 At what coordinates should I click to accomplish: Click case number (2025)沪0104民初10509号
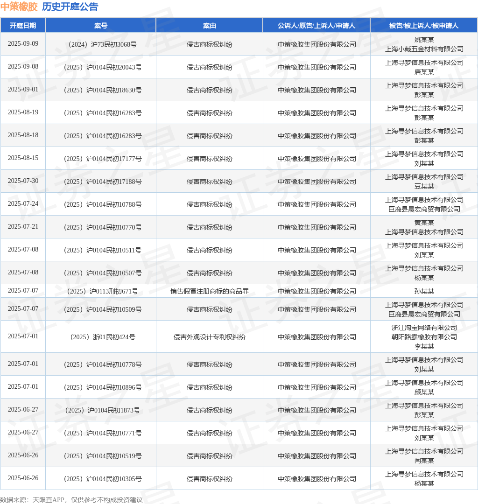tap(101, 309)
